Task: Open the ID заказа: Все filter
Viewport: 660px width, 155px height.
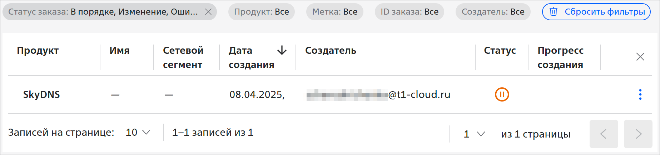Action: [410, 12]
